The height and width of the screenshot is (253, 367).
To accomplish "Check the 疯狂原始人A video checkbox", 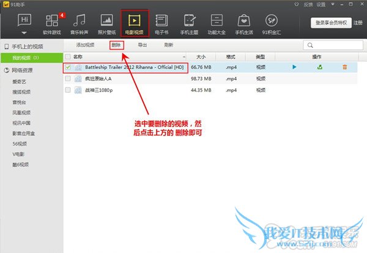I will pos(68,79).
